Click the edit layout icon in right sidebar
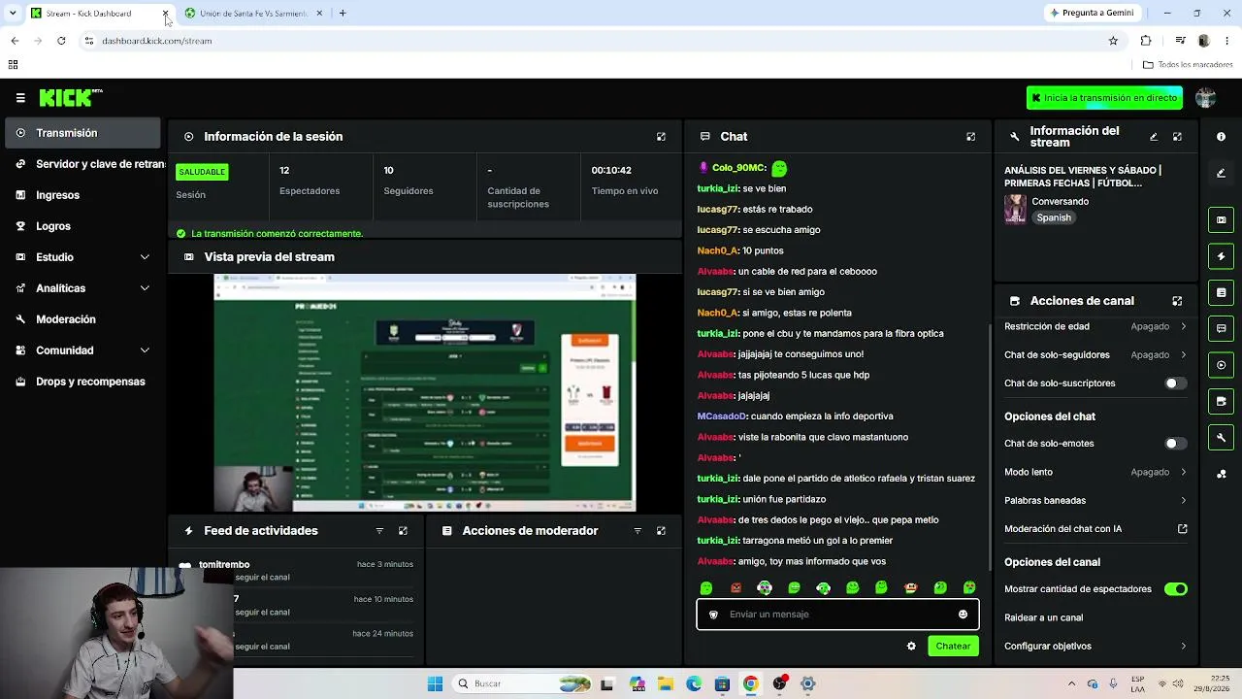1242x699 pixels. [1221, 173]
